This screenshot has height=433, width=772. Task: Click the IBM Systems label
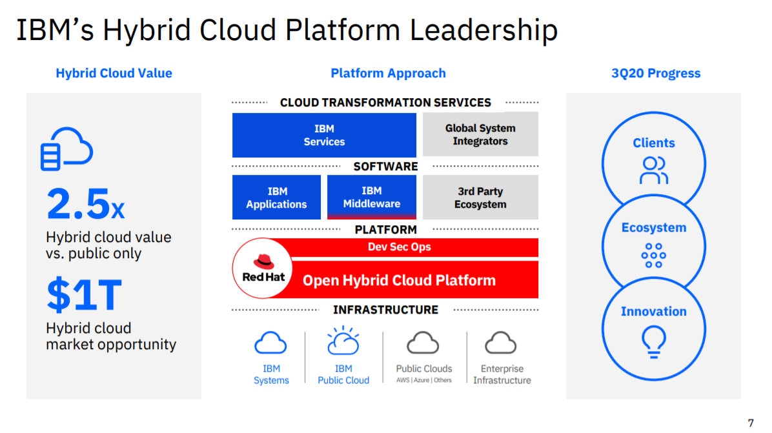(x=271, y=374)
